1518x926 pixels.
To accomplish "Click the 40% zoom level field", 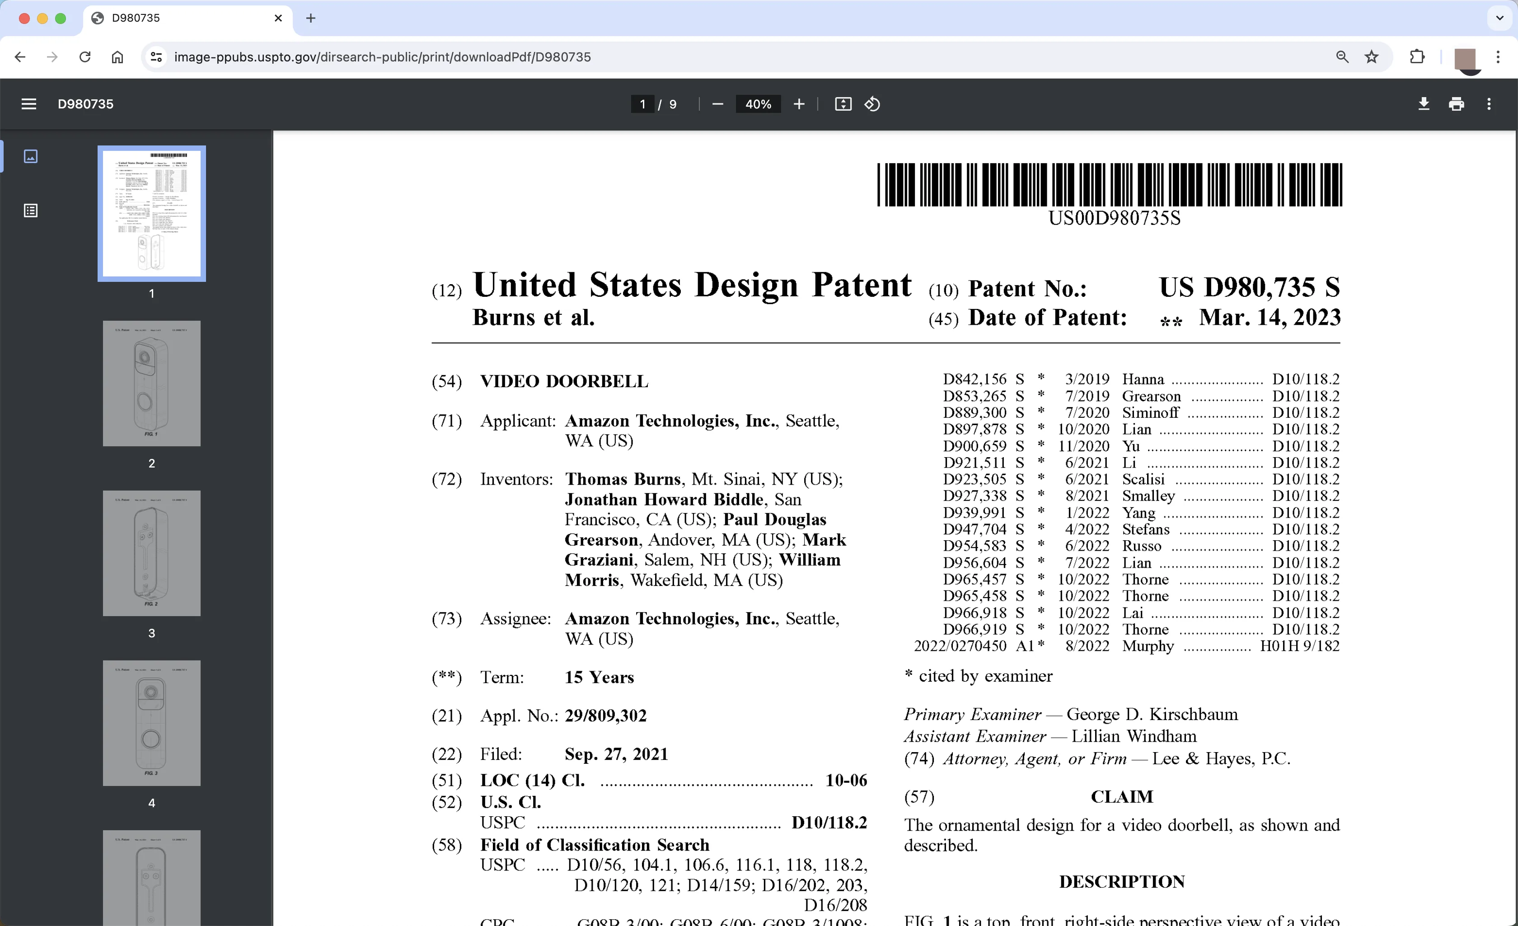I will (x=759, y=104).
